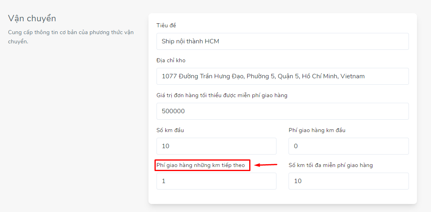431x212 pixels.
Task: Click the Địa chỉ kho label
Action: [171, 61]
